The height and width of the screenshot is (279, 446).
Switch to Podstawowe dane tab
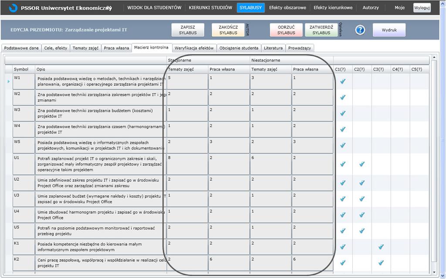pos(21,48)
